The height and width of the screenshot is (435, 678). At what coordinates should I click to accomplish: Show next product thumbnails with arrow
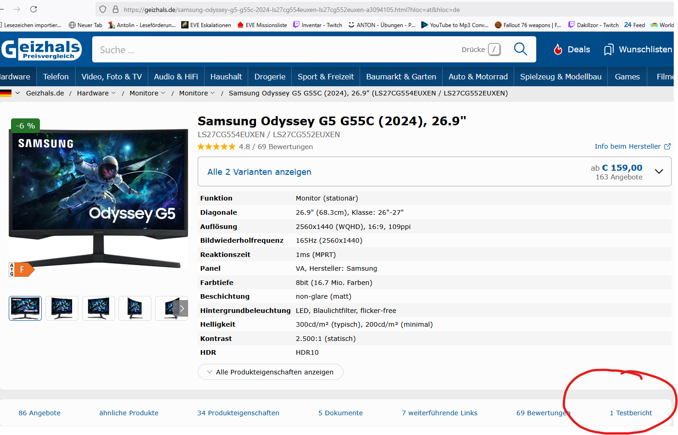point(182,308)
